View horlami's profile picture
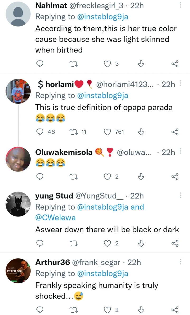 (x=18, y=91)
